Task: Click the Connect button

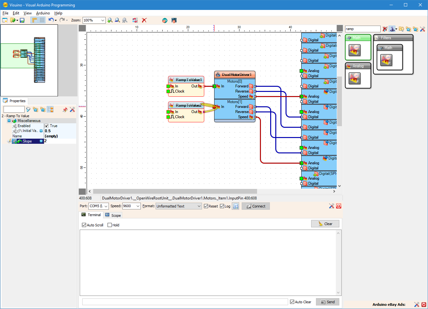Action: [x=256, y=206]
